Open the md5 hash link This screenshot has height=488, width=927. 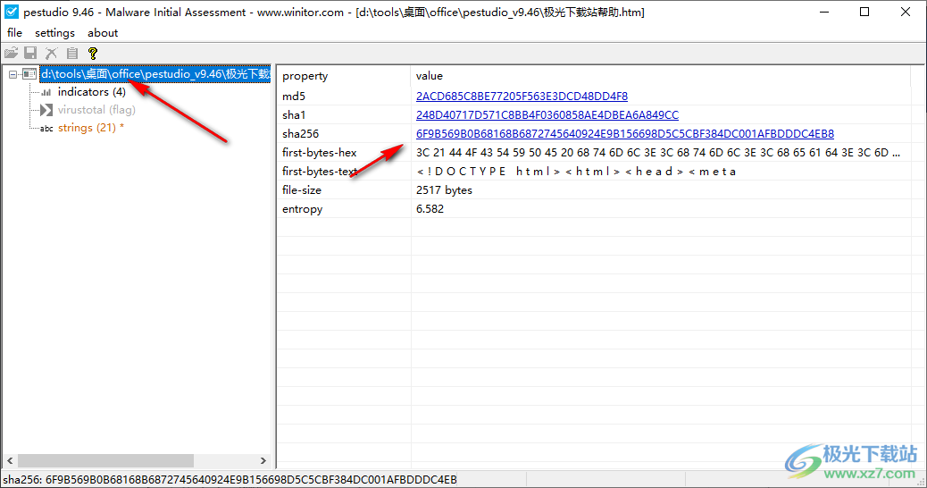click(x=522, y=96)
